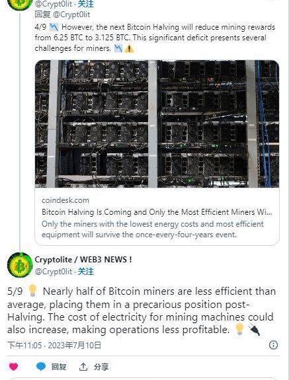This screenshot has height=380, width=289.
Task: Click the electric plug emoji at tweet end
Action: coord(254,330)
